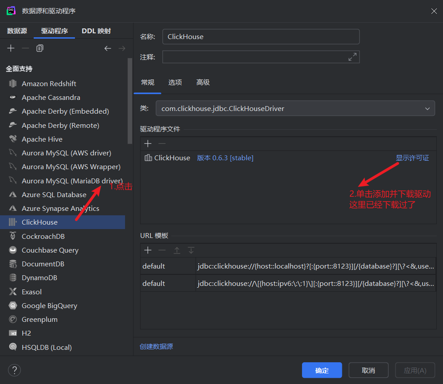Viewport: 443px width, 384px height.
Task: Add a URL template with plus icon
Action: 148,250
